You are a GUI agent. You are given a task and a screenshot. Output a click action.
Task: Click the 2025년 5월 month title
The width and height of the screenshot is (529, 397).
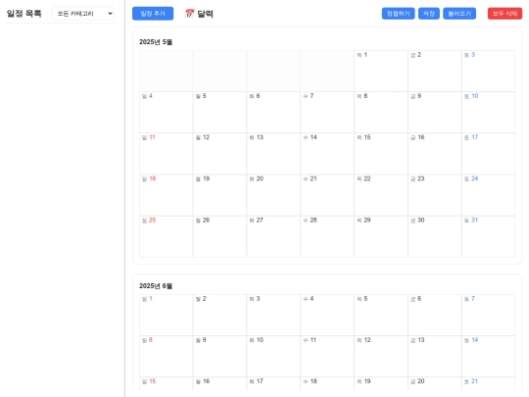[x=156, y=42]
